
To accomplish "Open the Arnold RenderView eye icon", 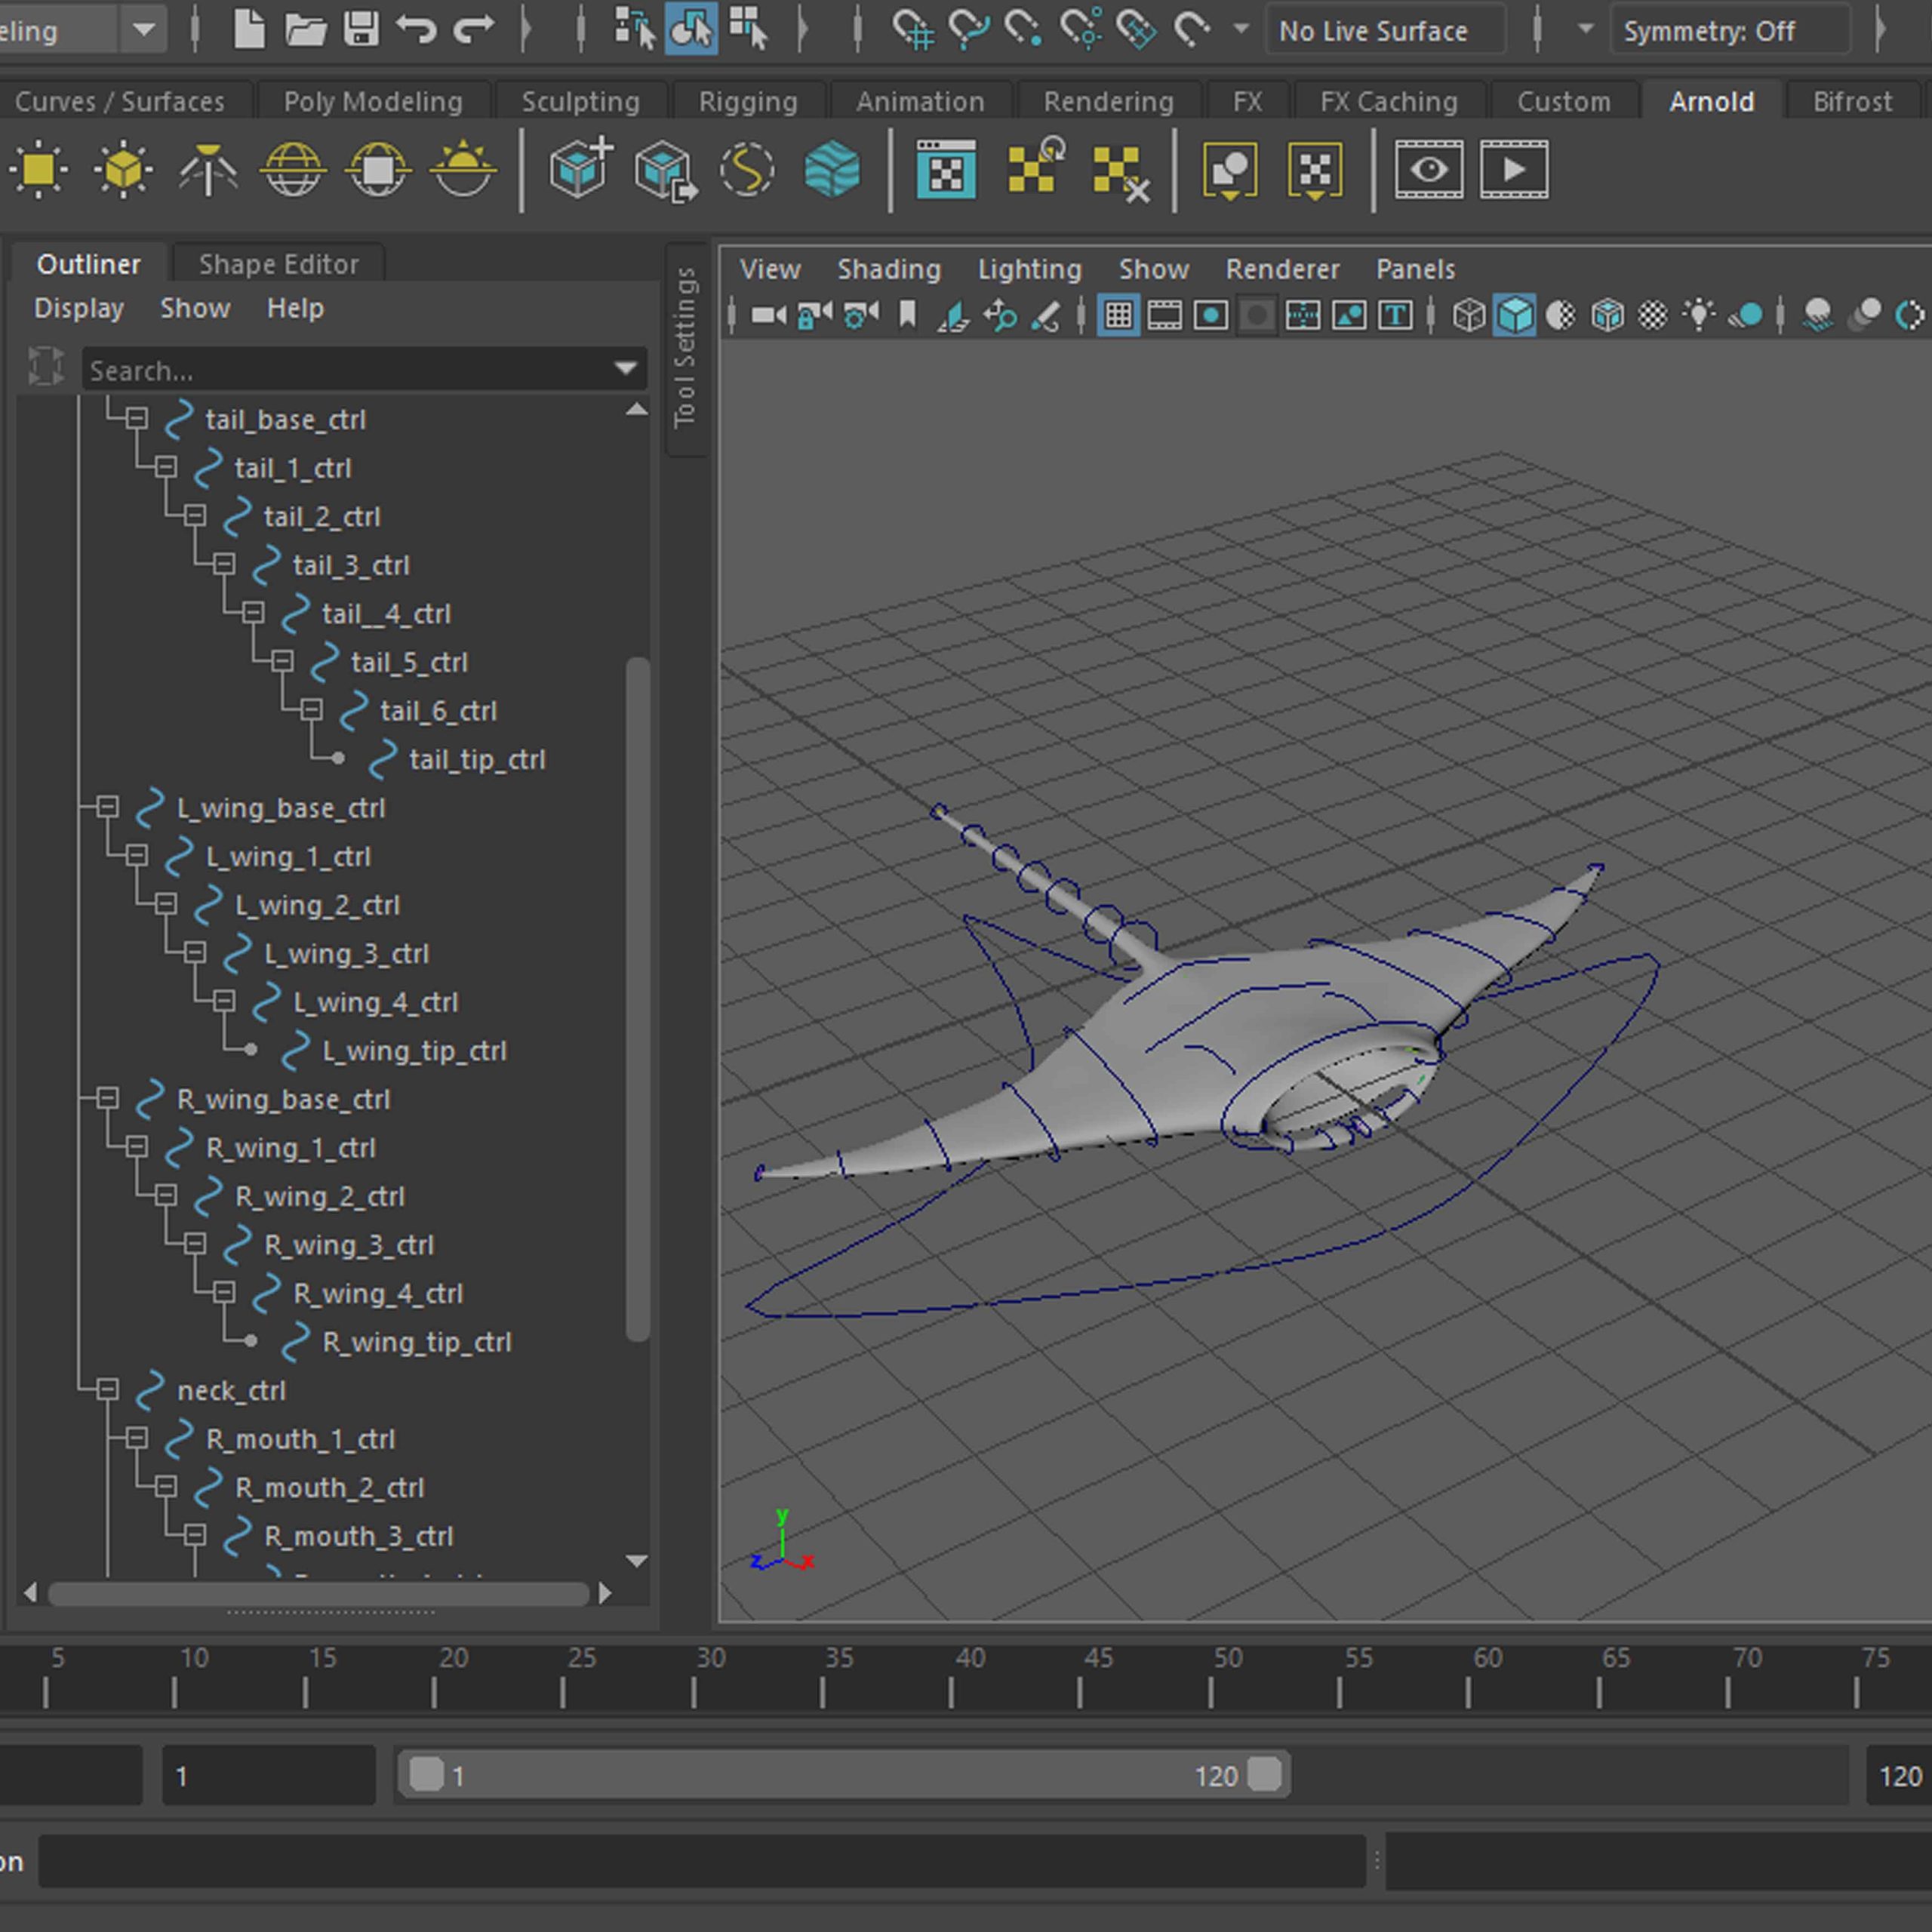I will point(1429,169).
